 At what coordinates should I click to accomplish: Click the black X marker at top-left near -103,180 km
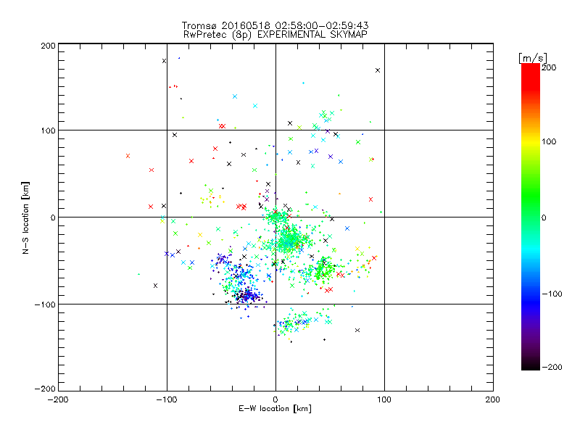pyautogui.click(x=165, y=61)
